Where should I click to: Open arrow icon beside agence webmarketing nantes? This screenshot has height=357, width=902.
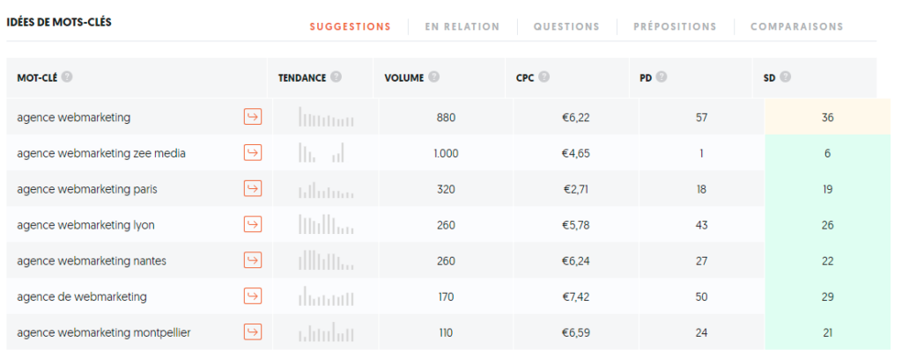253,260
